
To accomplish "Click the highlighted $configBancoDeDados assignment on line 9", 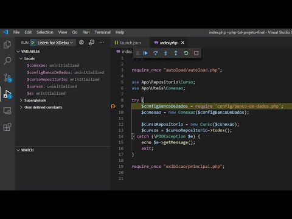I will [x=212, y=106].
